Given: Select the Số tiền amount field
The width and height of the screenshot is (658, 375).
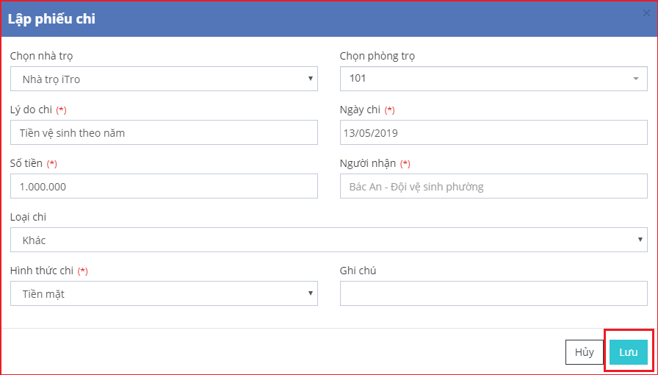Looking at the screenshot, I should (164, 186).
